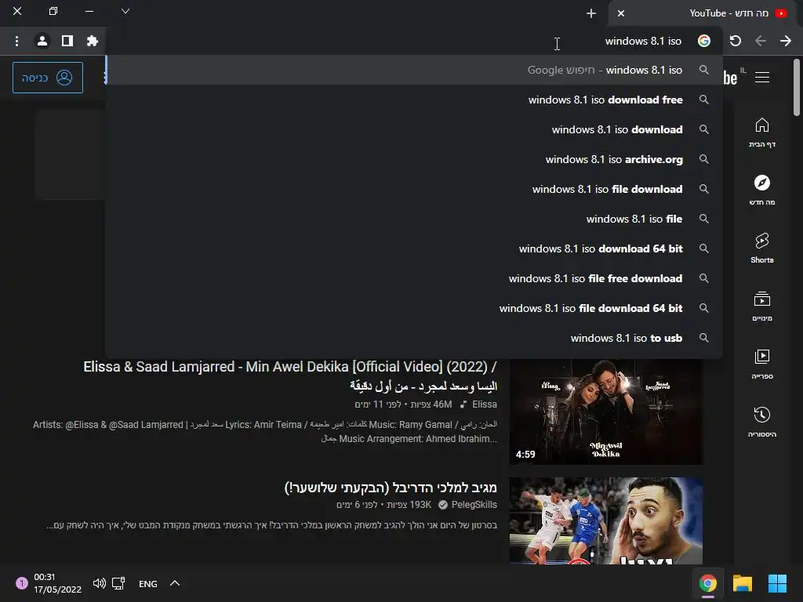Select suggestion windows 8.1 iso download 64 bit

414,248
